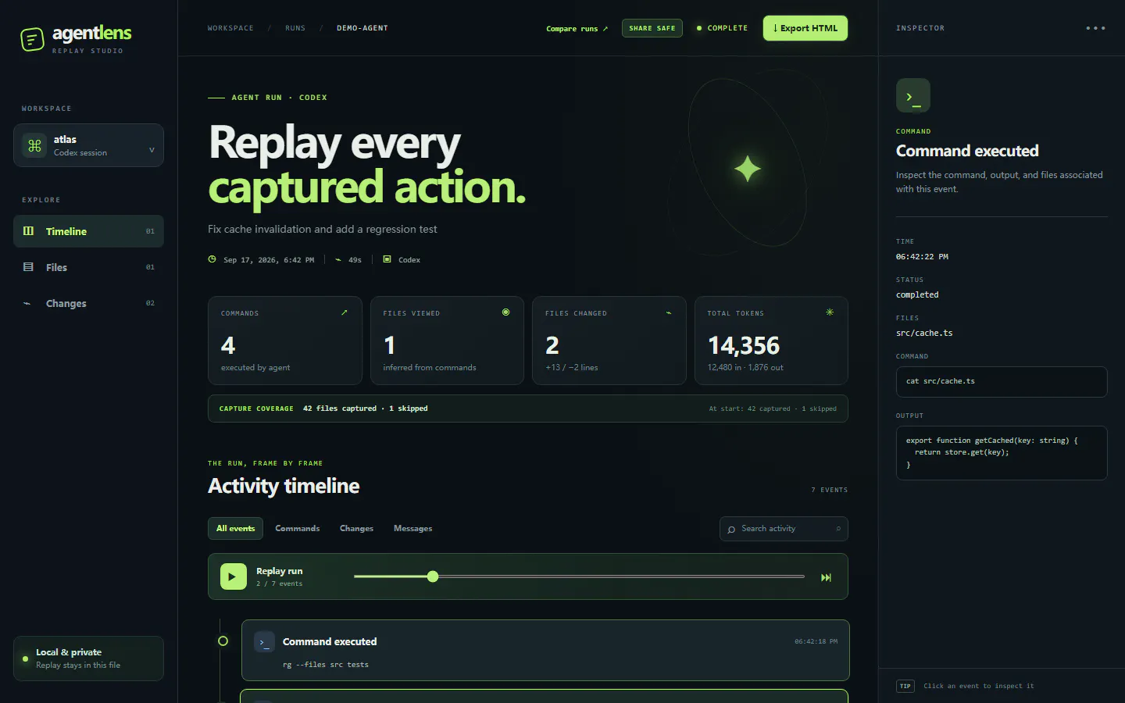Skip forward to next event

tap(826, 577)
